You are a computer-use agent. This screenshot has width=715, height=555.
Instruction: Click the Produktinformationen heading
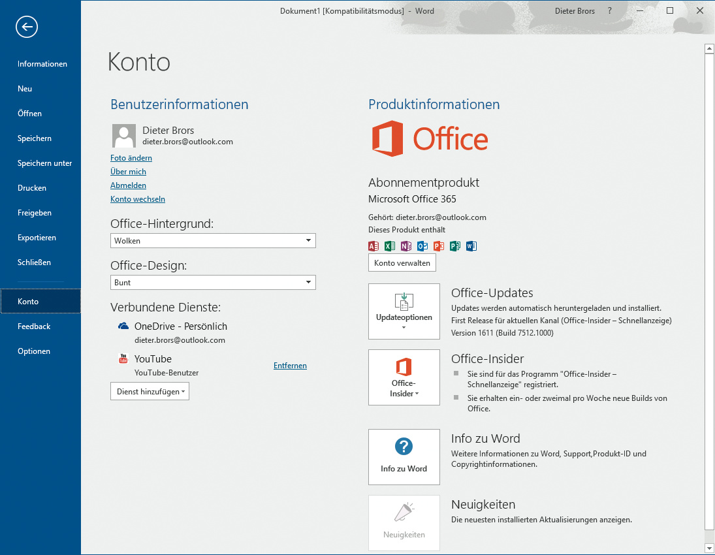pyautogui.click(x=434, y=104)
